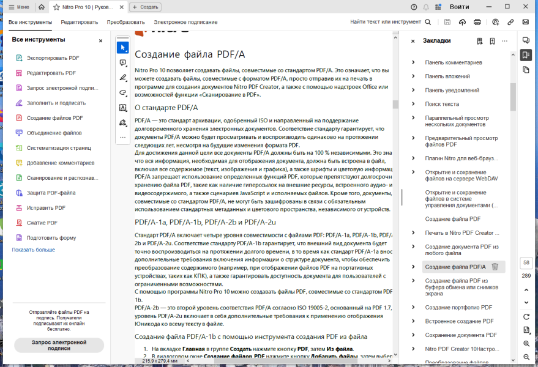Open the Объединение файлов tool
The image size is (538, 367).
[x=49, y=133]
